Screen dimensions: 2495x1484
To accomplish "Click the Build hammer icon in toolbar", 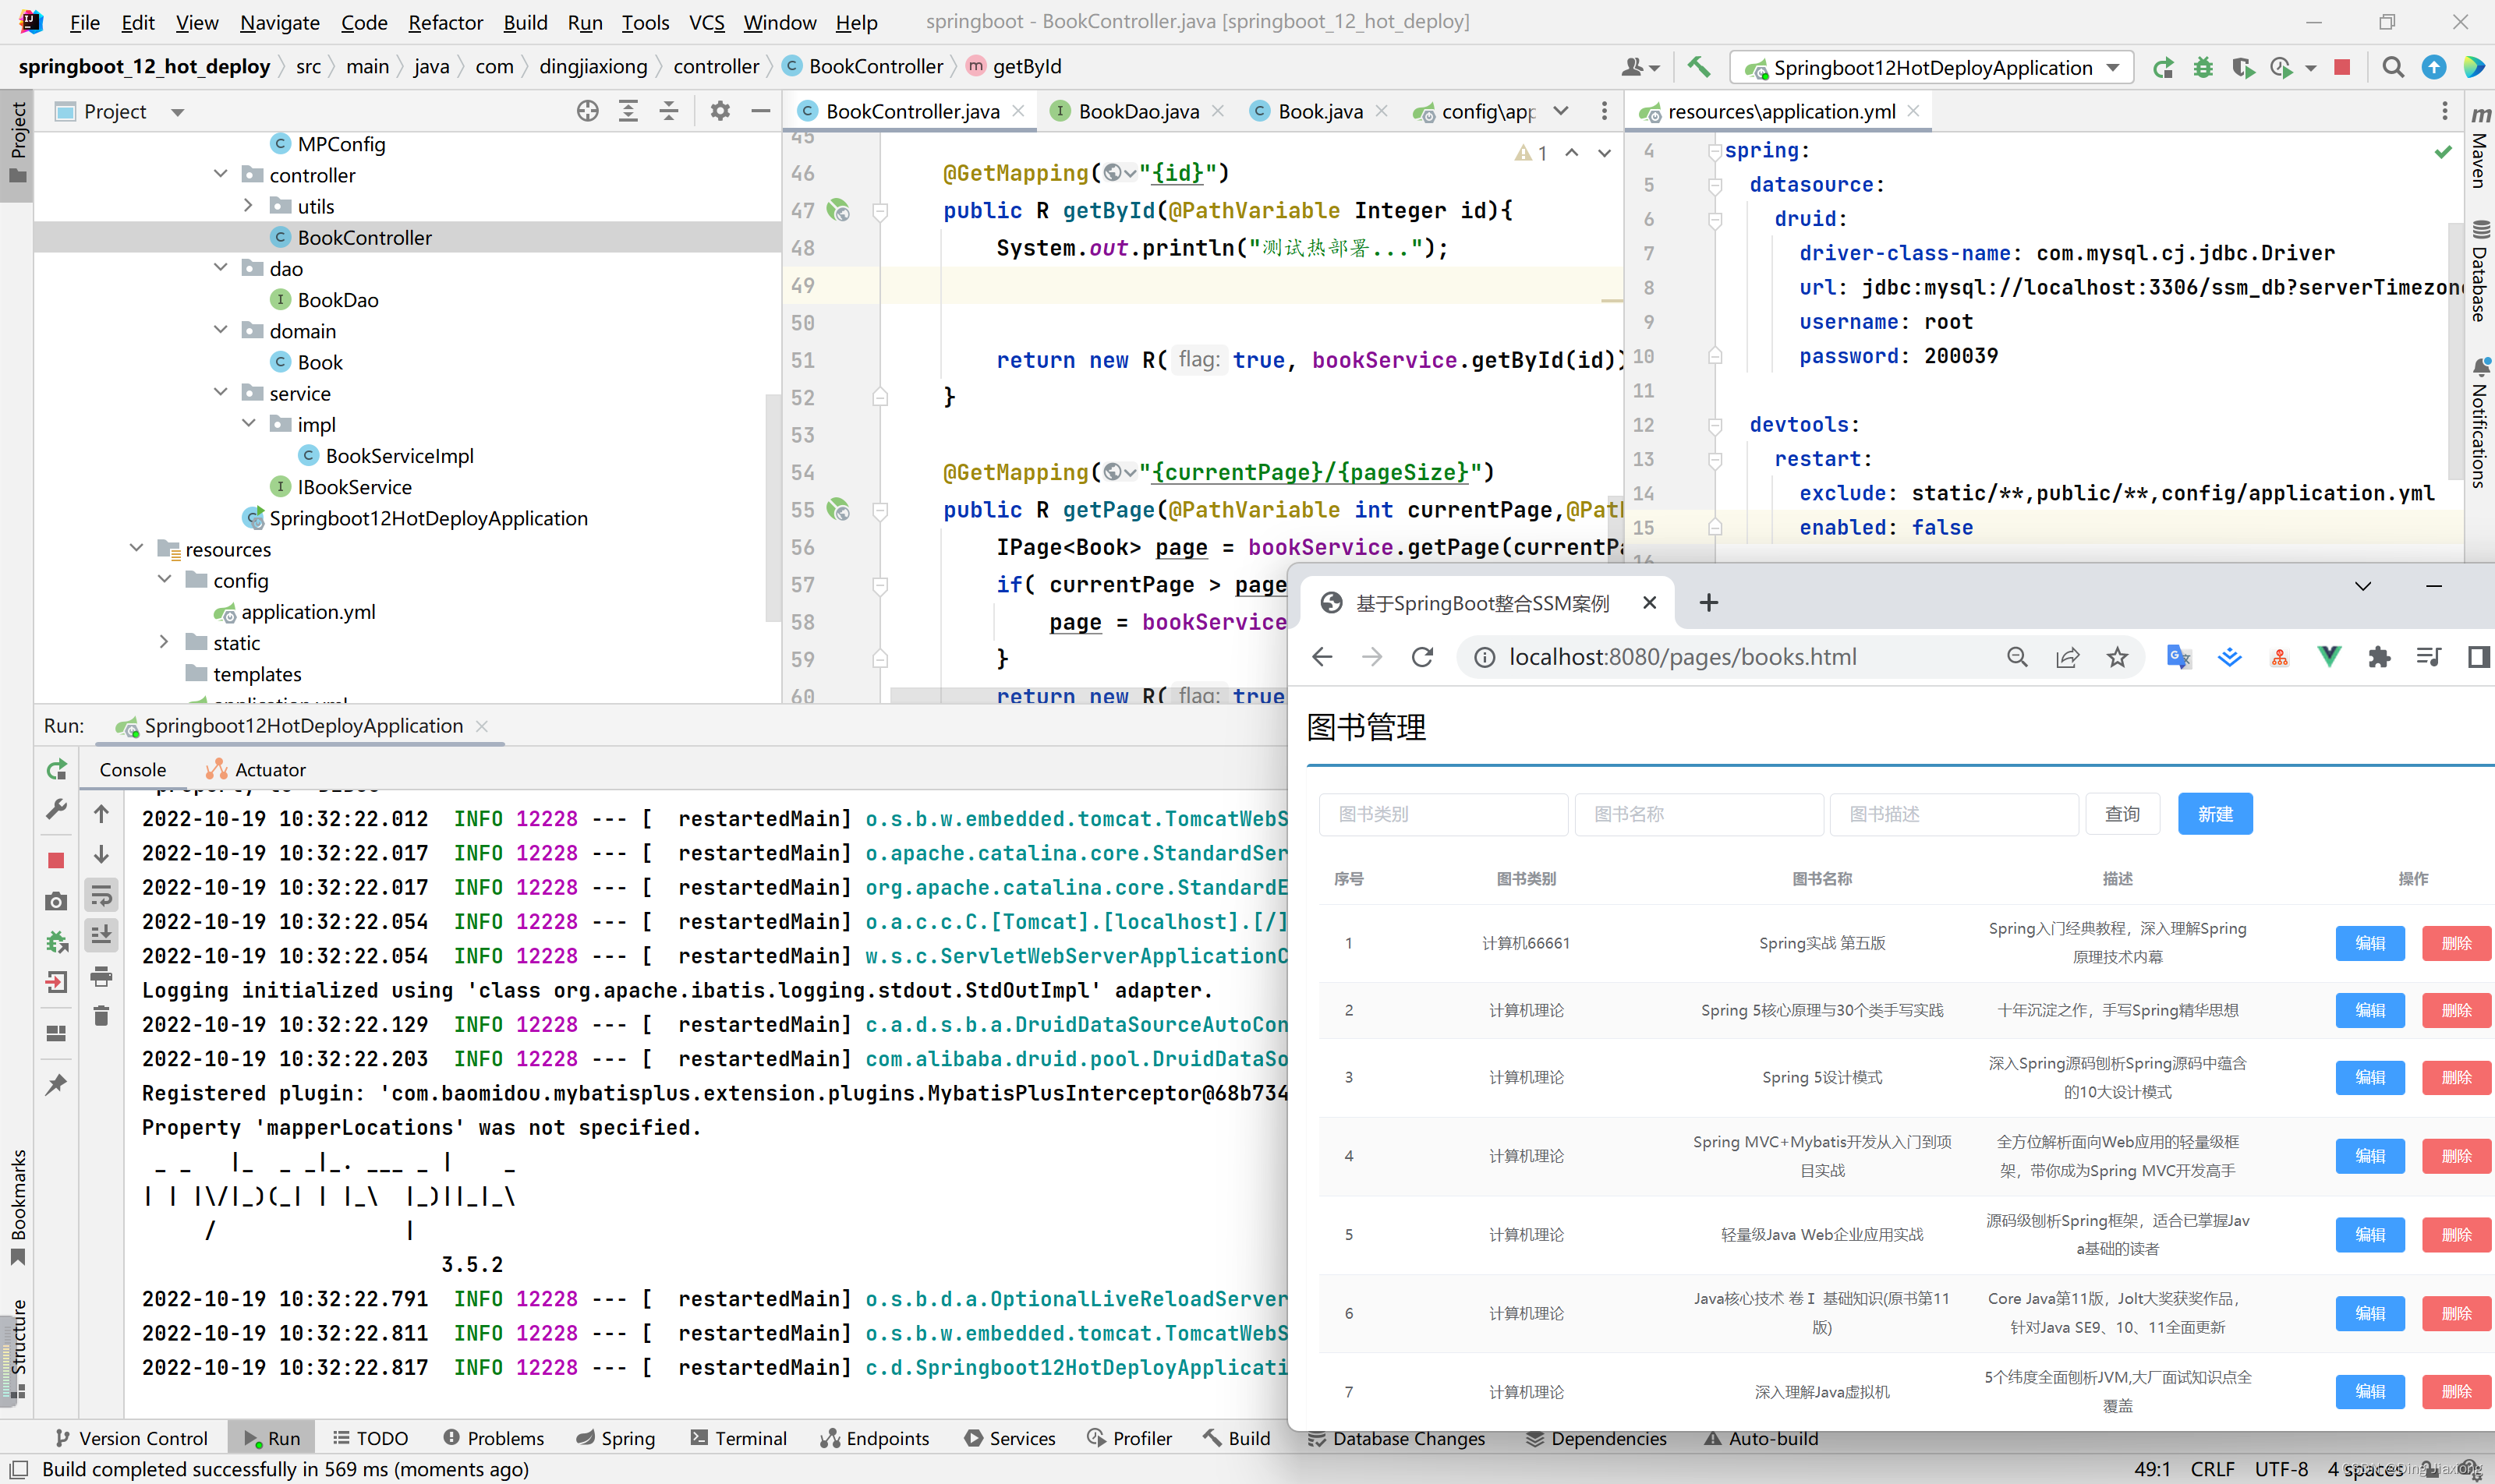I will point(1699,67).
